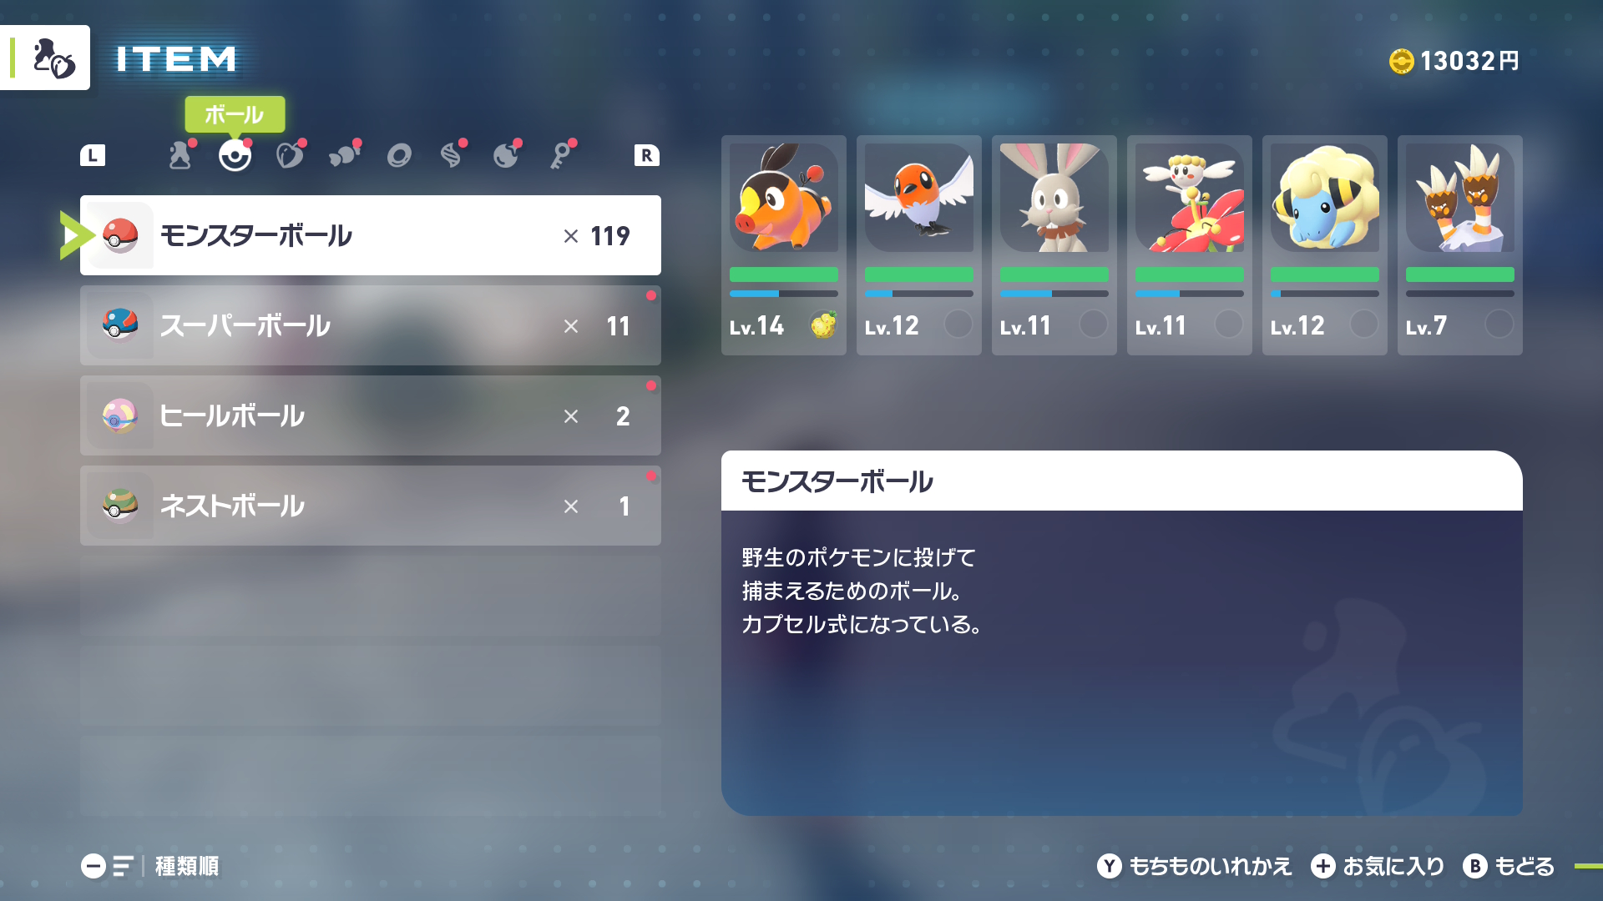Select the medicine pocket tab icon
The image size is (1603, 901).
pyautogui.click(x=180, y=156)
